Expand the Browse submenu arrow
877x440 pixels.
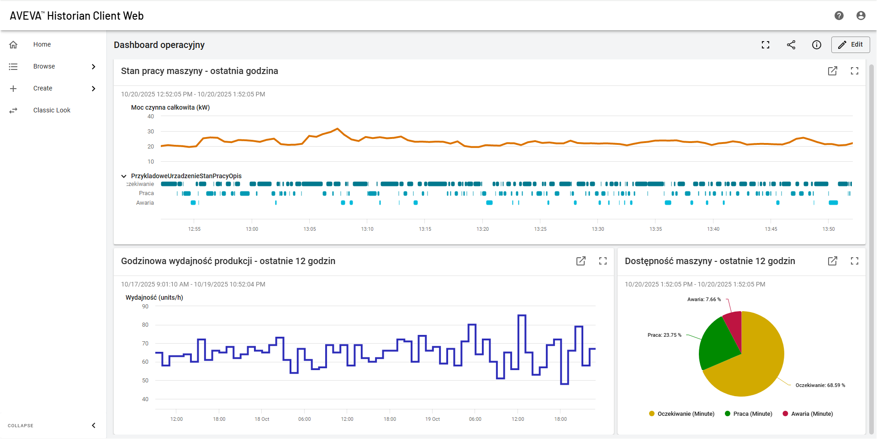pos(94,67)
